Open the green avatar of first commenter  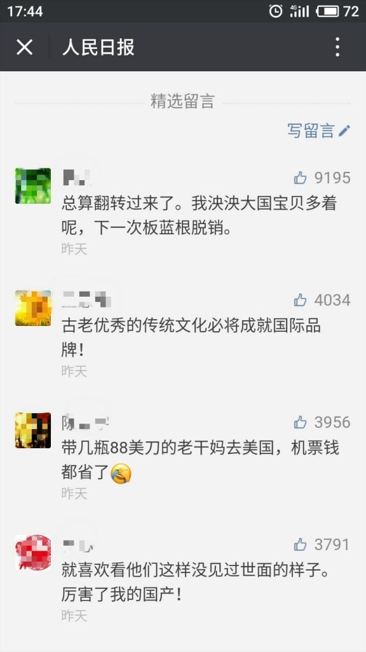coord(33,186)
